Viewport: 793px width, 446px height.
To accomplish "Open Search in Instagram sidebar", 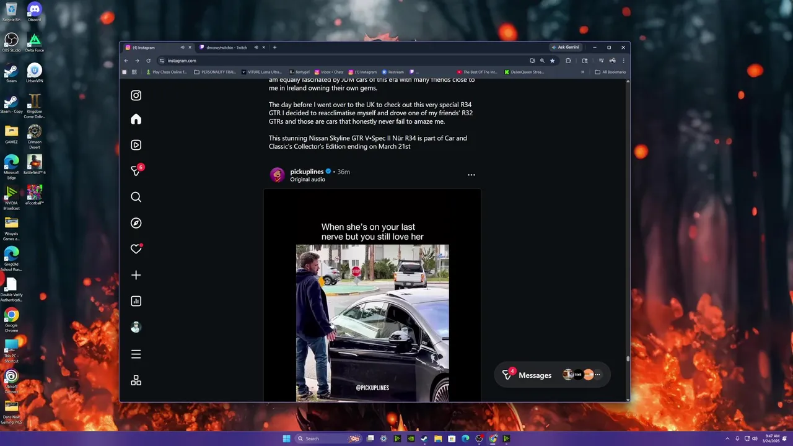I will (136, 197).
